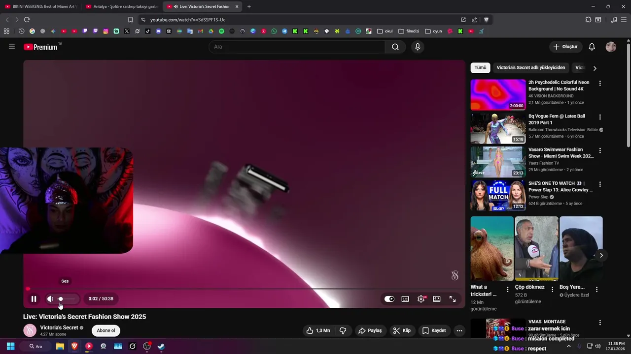The image size is (631, 354).
Task: Toggle subtitles with the captions button
Action: coord(405,299)
